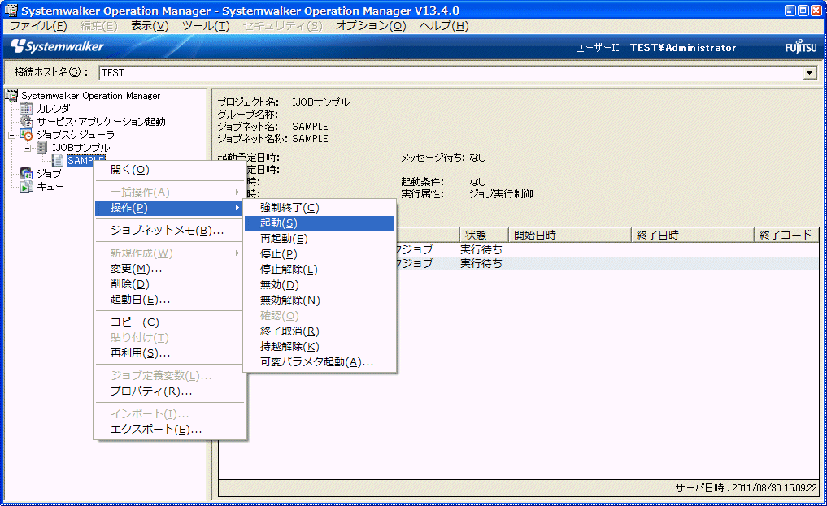Open 起動日(E)... in context menu

pyautogui.click(x=169, y=300)
